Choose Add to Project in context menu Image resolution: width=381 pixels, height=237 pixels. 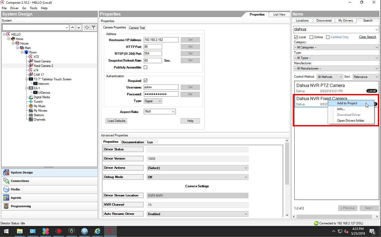(x=347, y=103)
